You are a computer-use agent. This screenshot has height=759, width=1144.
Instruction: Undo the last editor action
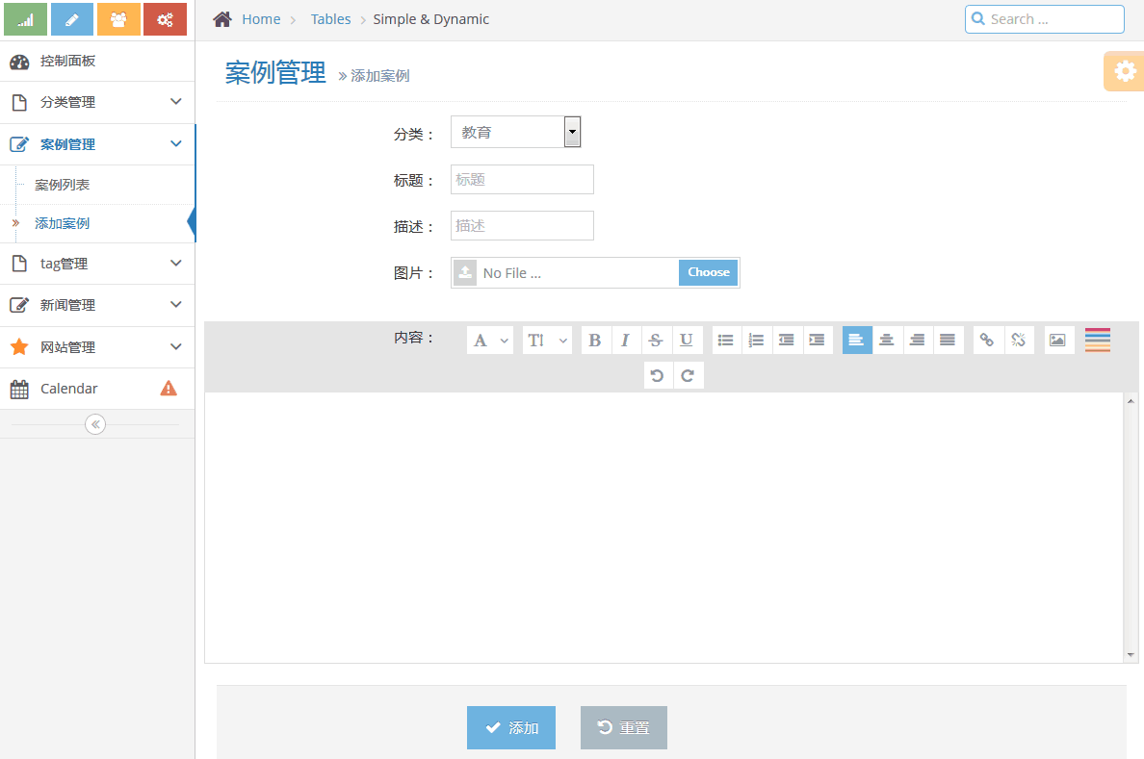658,375
